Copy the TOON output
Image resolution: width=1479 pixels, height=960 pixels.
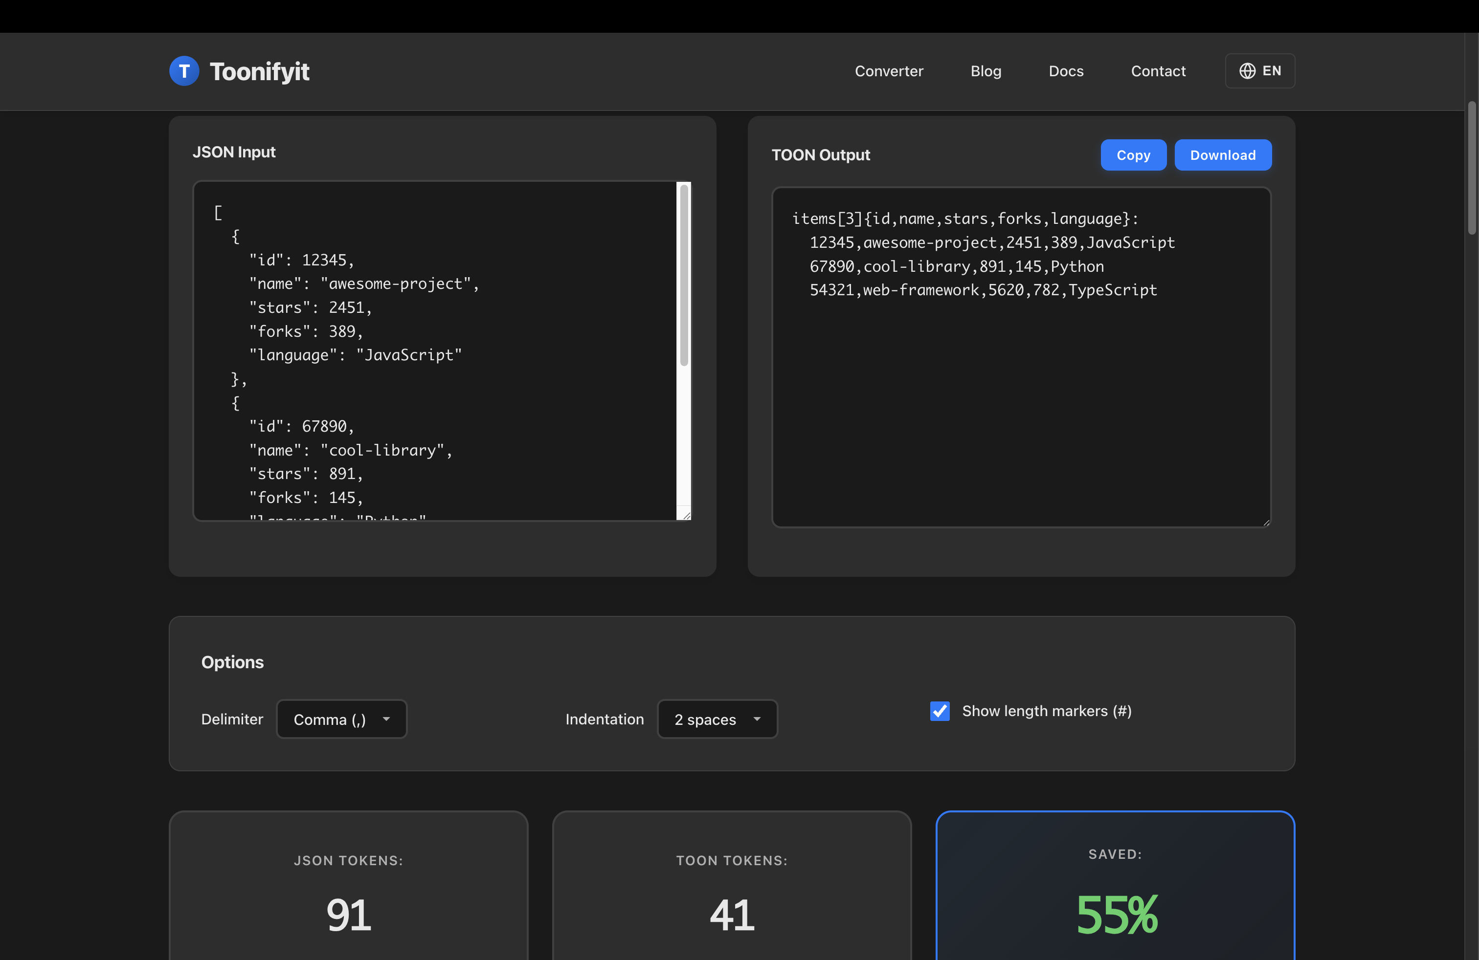1133,155
